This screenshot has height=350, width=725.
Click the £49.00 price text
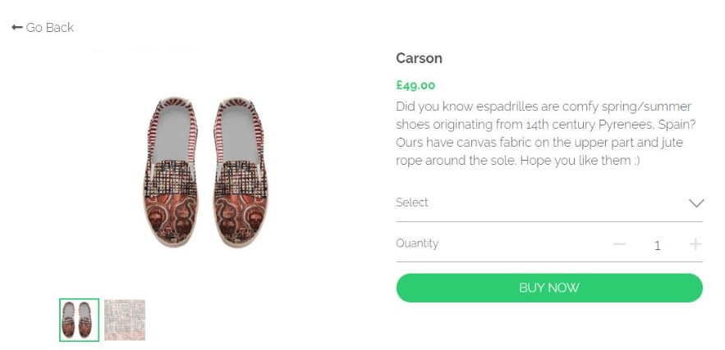click(415, 85)
